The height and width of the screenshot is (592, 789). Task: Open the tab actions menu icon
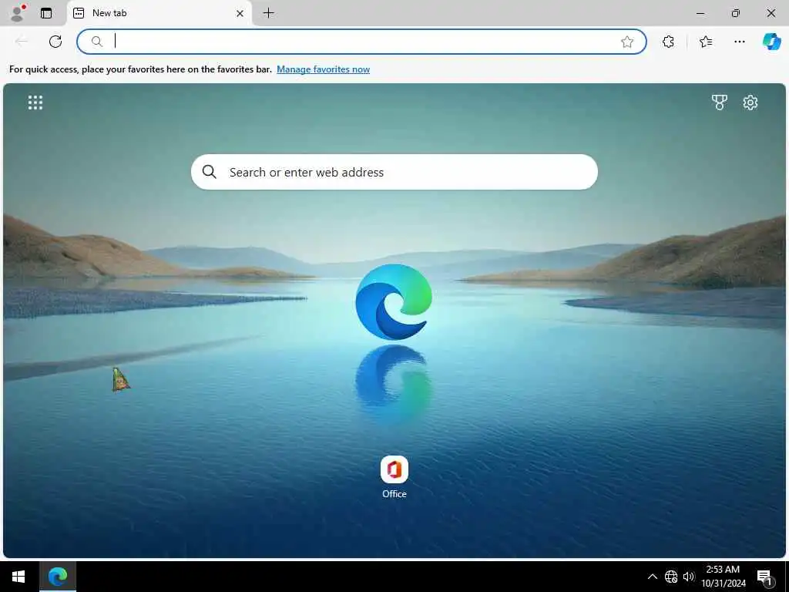[46, 13]
